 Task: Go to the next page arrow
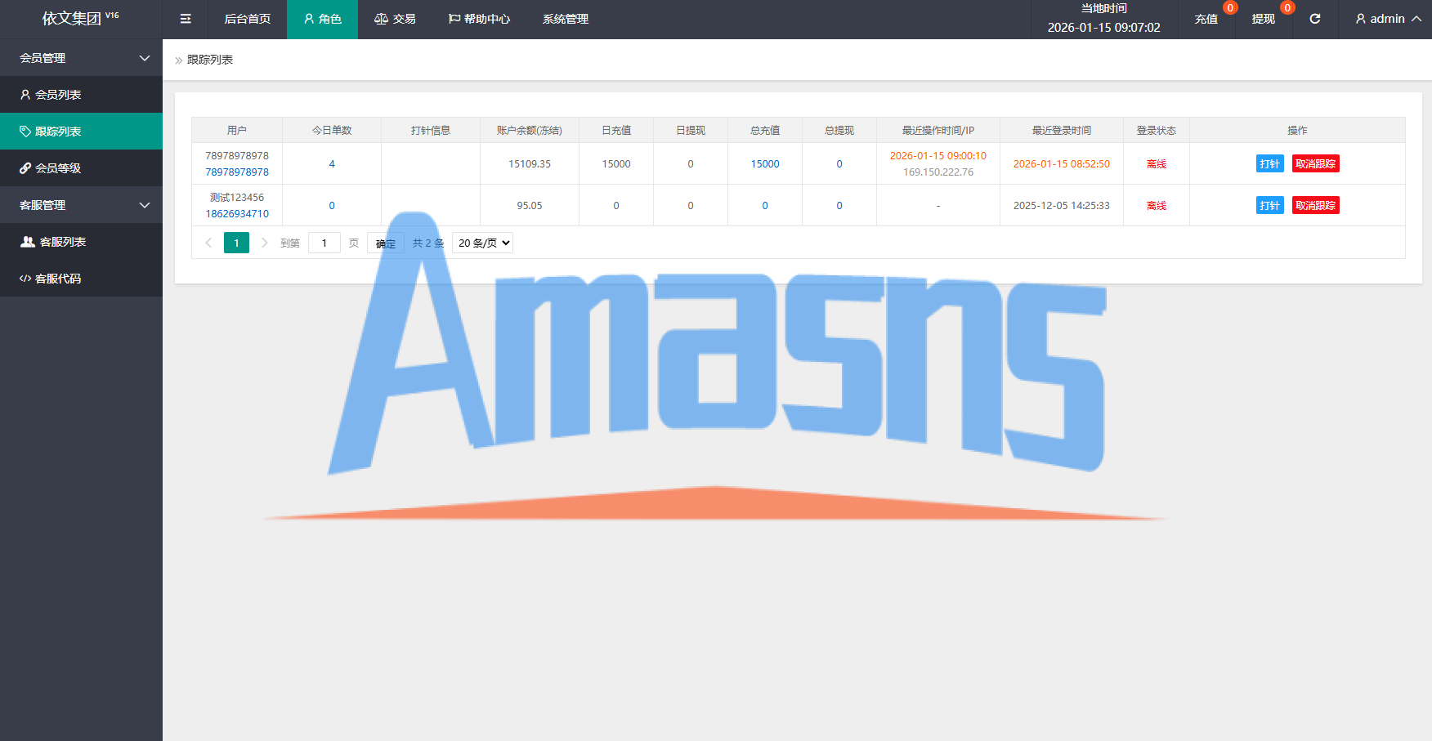tap(264, 243)
